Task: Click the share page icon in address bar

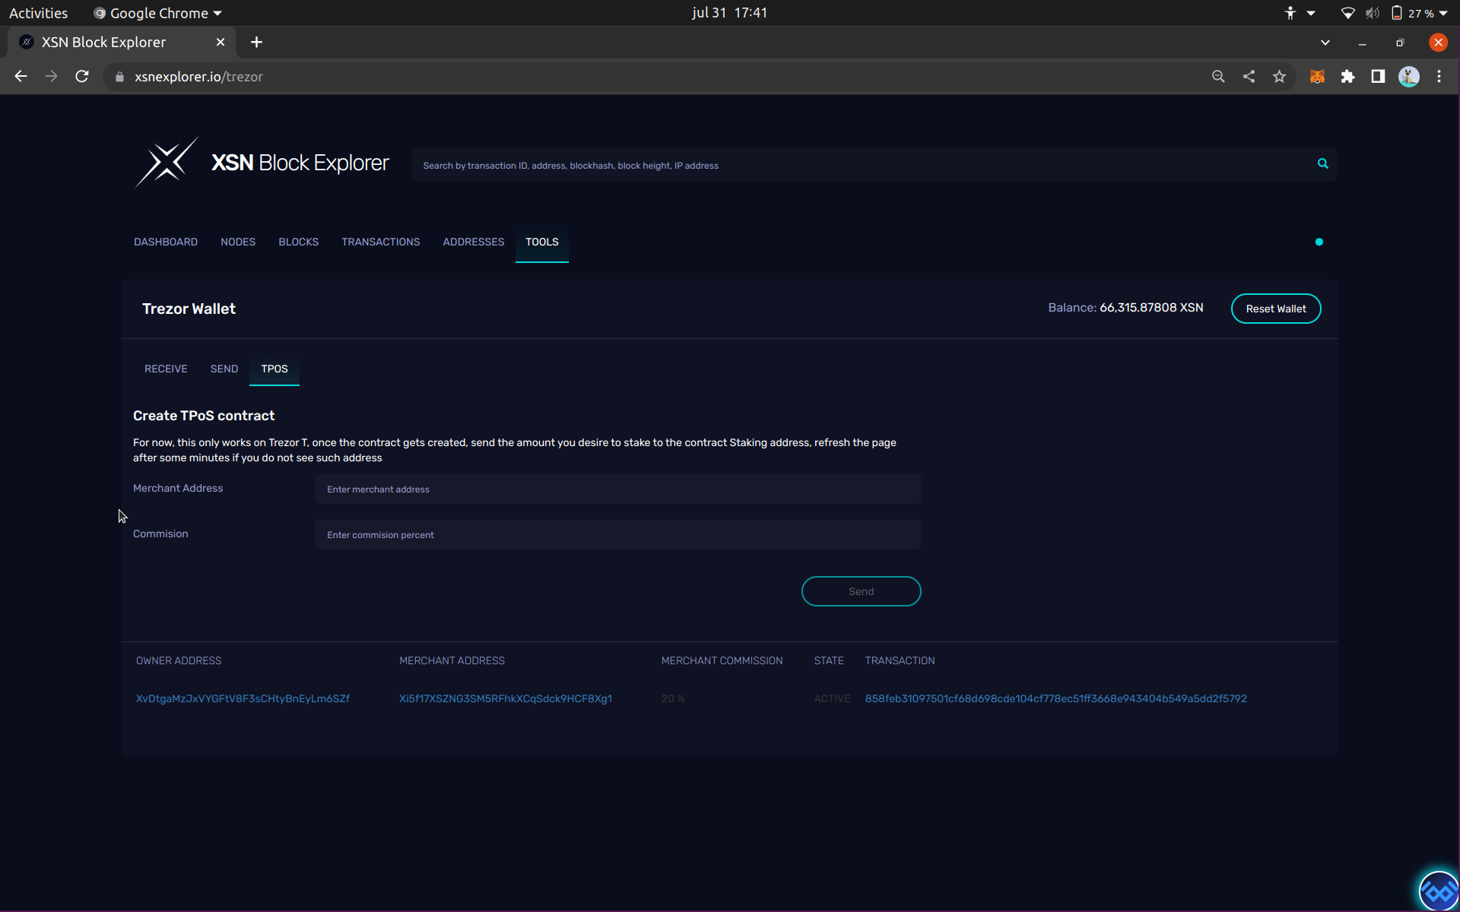Action: [x=1249, y=77]
